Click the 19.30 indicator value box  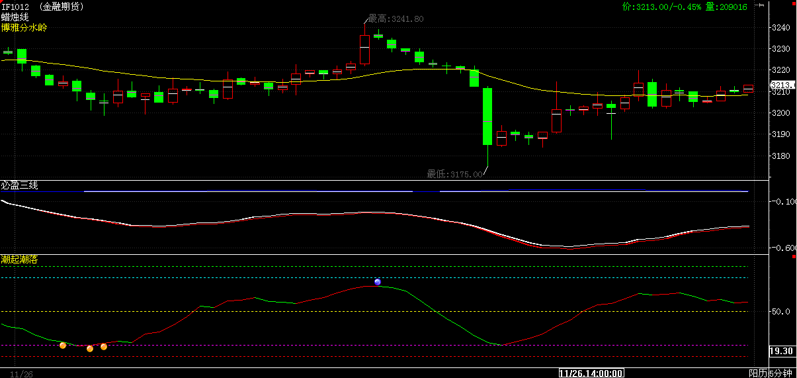pos(781,351)
